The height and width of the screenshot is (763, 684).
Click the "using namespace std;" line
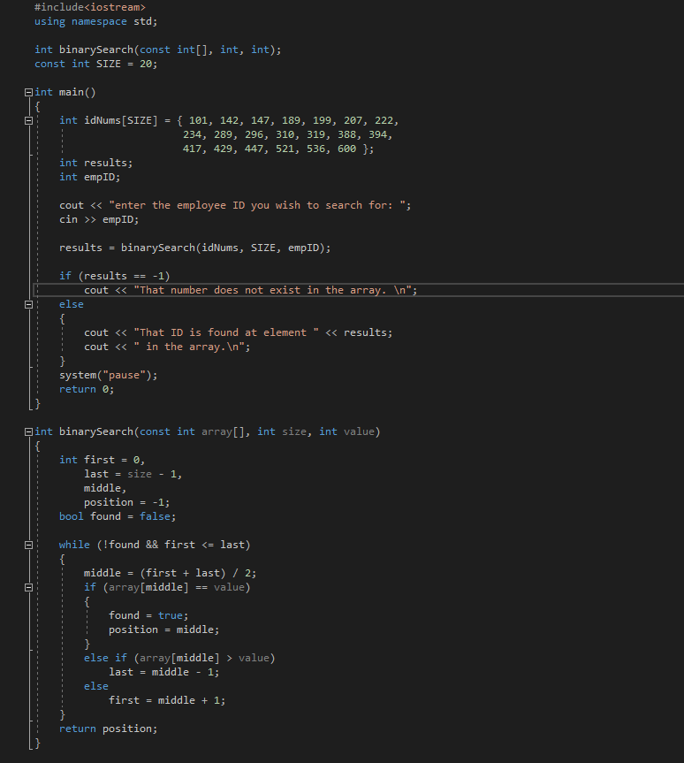point(95,21)
